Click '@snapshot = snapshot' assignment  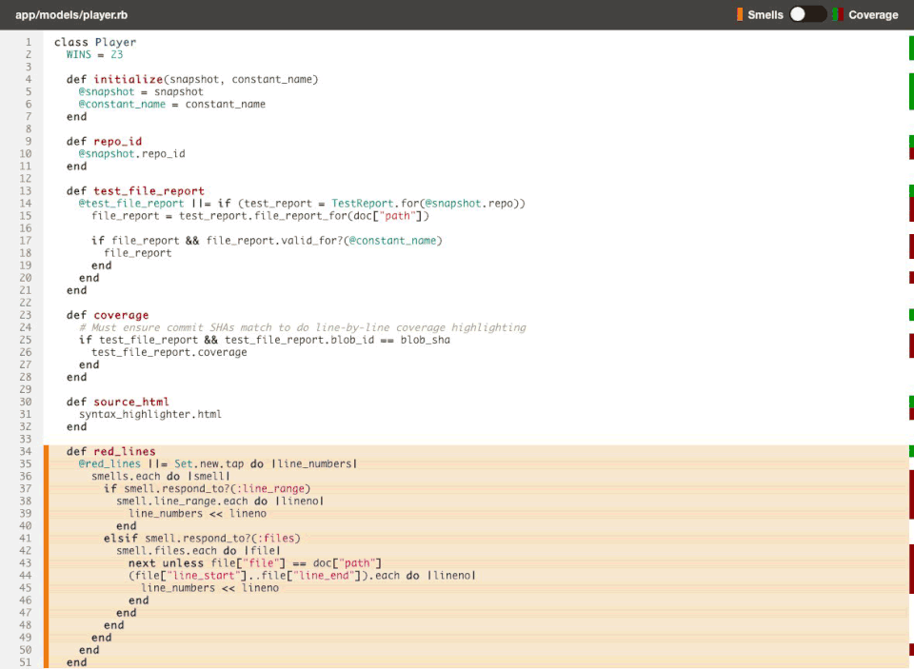coord(141,91)
